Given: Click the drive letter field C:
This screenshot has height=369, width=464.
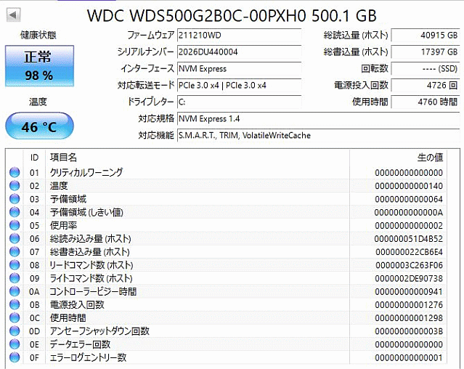Looking at the screenshot, I should tap(239, 102).
